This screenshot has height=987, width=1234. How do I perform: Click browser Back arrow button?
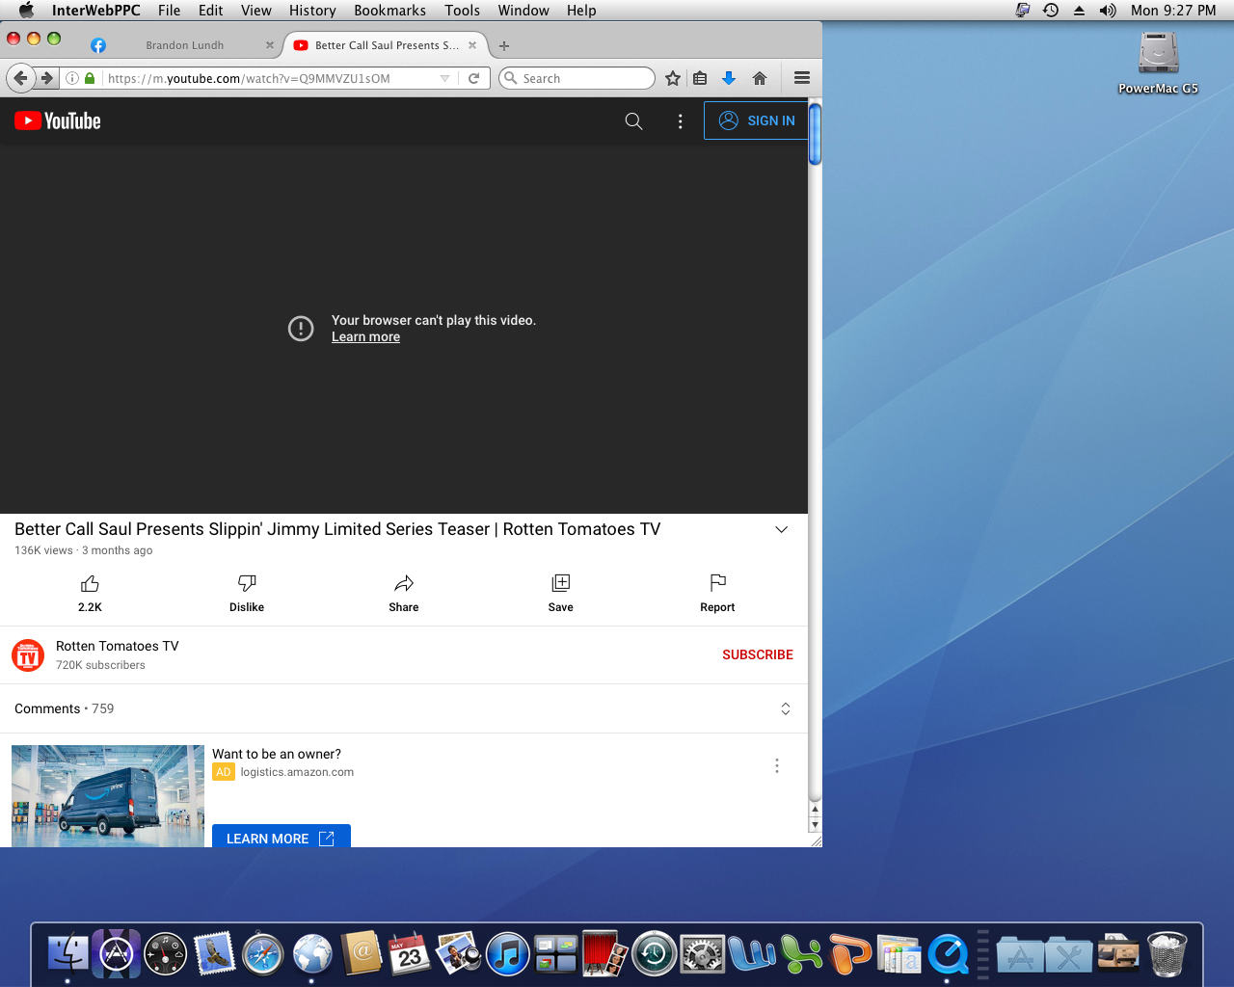coord(20,78)
